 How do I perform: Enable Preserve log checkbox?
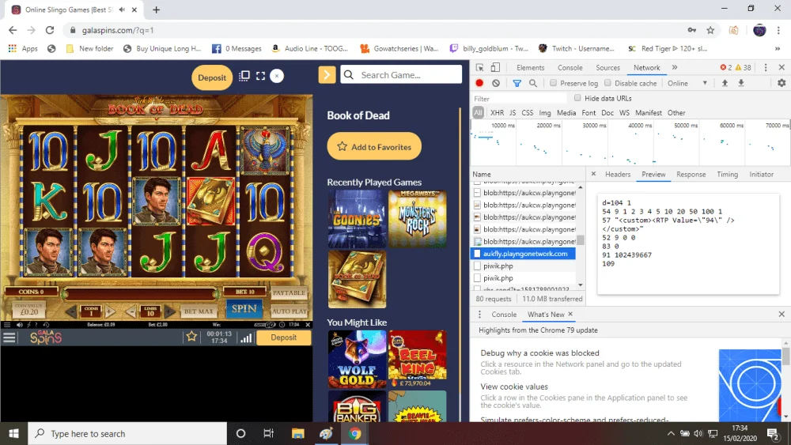(554, 83)
